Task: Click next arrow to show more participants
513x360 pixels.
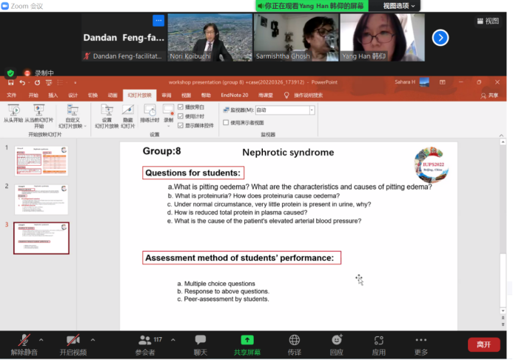Action: [x=440, y=37]
